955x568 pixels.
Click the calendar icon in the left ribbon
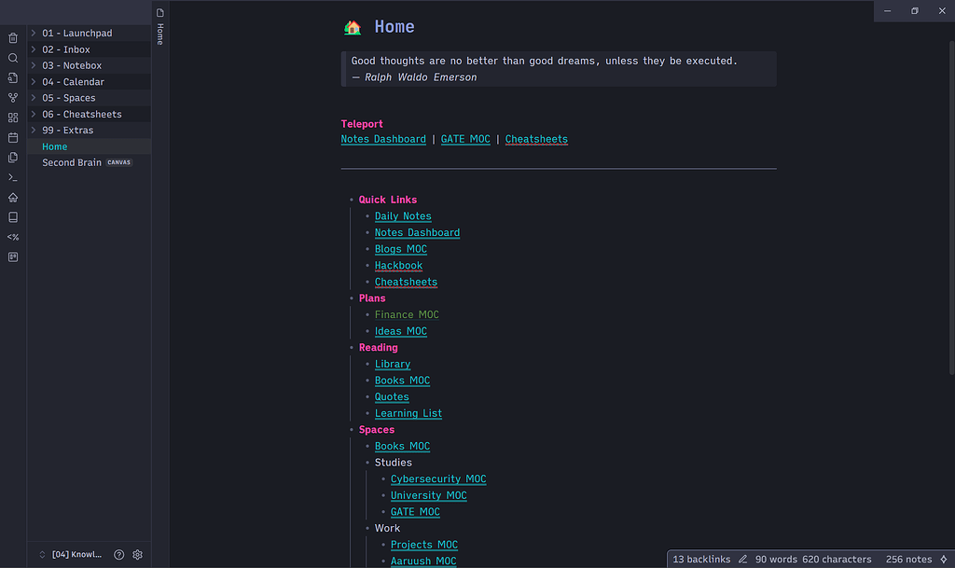[x=13, y=137]
